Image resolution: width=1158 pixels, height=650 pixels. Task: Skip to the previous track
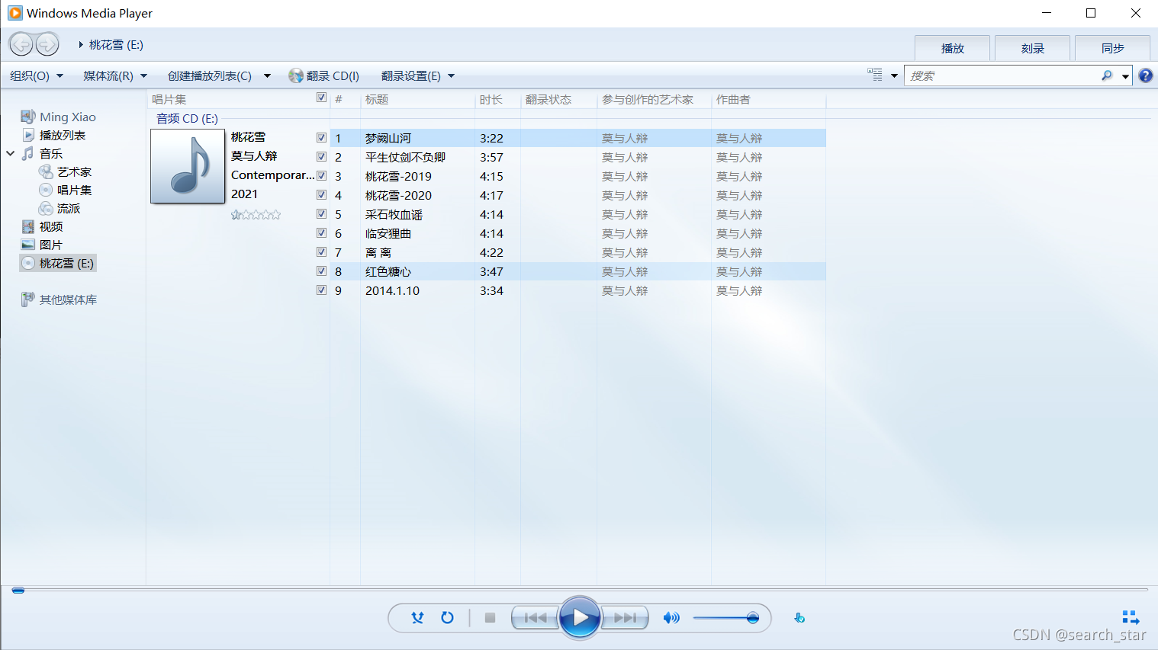point(536,618)
